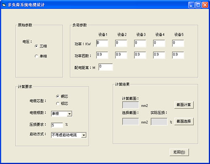The height and width of the screenshot is (164, 210).
Task: Click the 压损要求 percent input field
Action: [x=57, y=125]
